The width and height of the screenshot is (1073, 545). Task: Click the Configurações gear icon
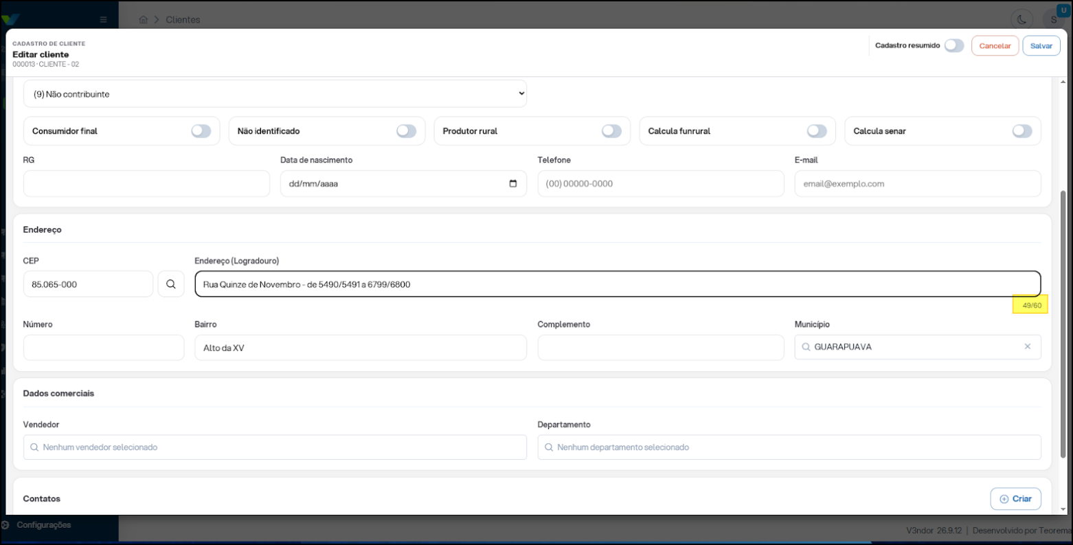click(x=5, y=525)
